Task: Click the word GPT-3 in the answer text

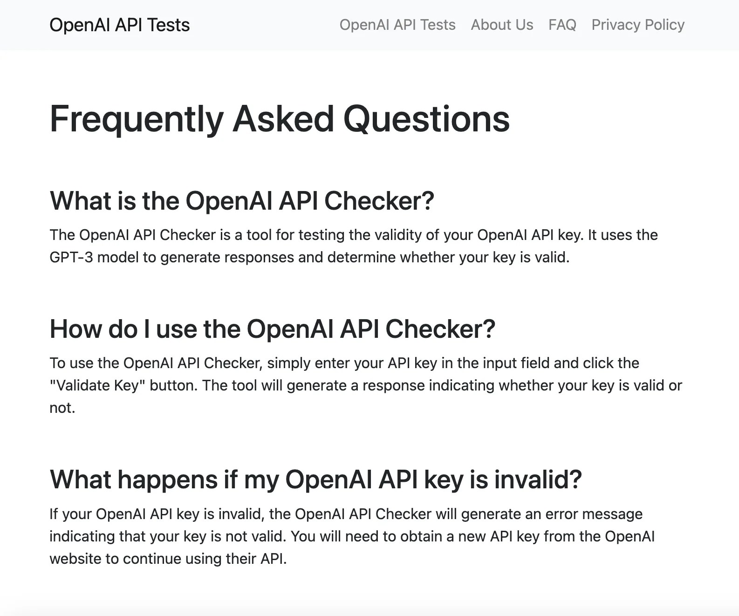Action: point(72,256)
